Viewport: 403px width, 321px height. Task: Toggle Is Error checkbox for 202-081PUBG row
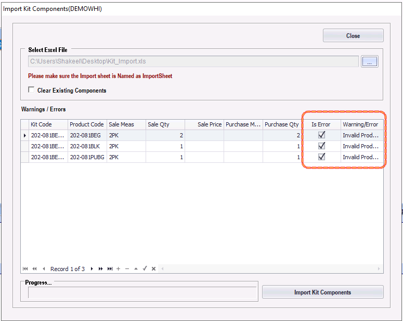pyautogui.click(x=322, y=157)
